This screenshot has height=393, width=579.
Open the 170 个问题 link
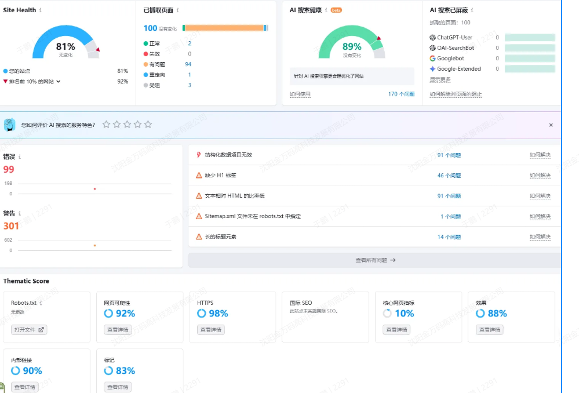coord(401,94)
